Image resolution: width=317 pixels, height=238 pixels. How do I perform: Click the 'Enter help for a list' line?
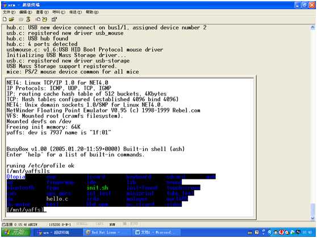[x=76, y=155]
